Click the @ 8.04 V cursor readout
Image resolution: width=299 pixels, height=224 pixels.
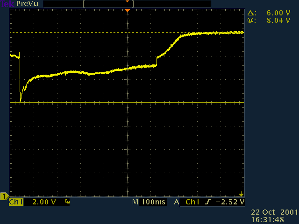[271, 21]
